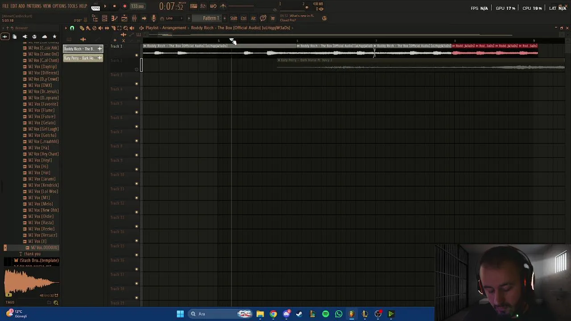The height and width of the screenshot is (321, 571).
Task: Open the browser globe tab icon
Action: pos(34,37)
